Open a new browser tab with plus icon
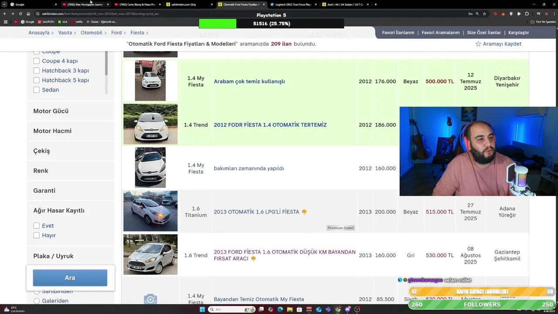The image size is (558, 314). [375, 4]
